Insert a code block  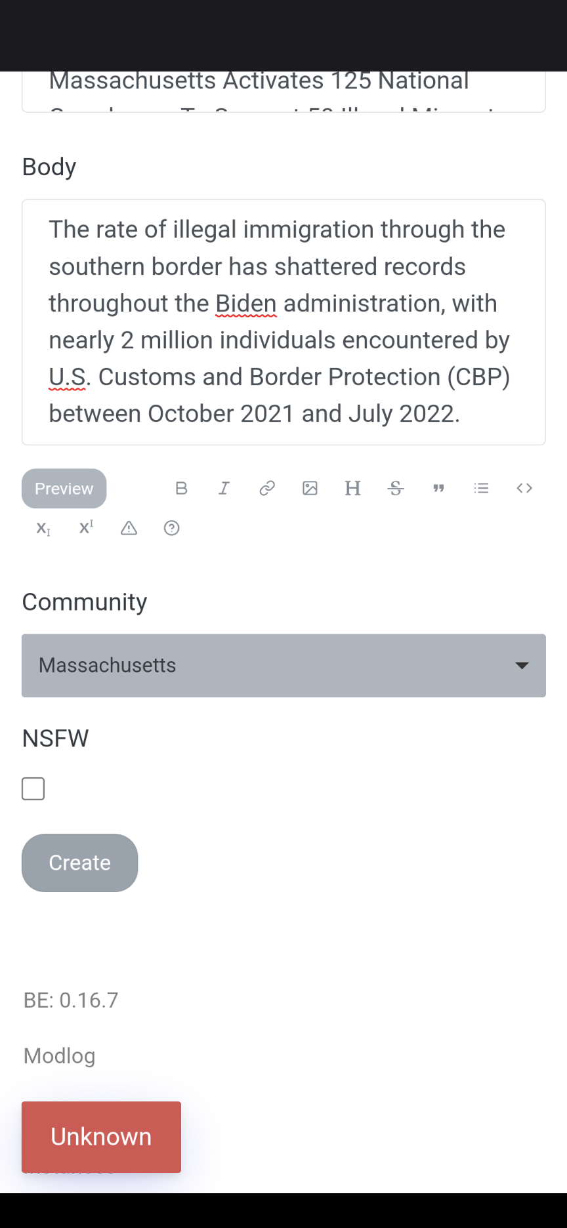[x=524, y=488]
